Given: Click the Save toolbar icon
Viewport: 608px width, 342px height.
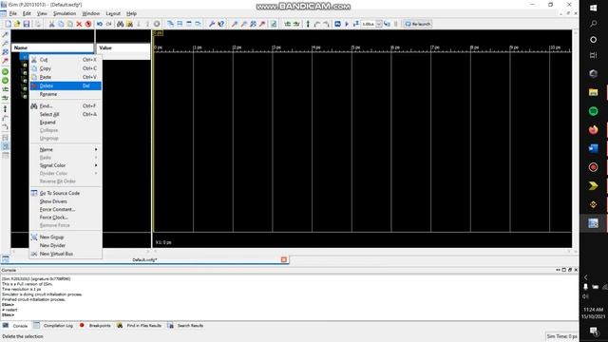Looking at the screenshot, I should tap(26, 24).
